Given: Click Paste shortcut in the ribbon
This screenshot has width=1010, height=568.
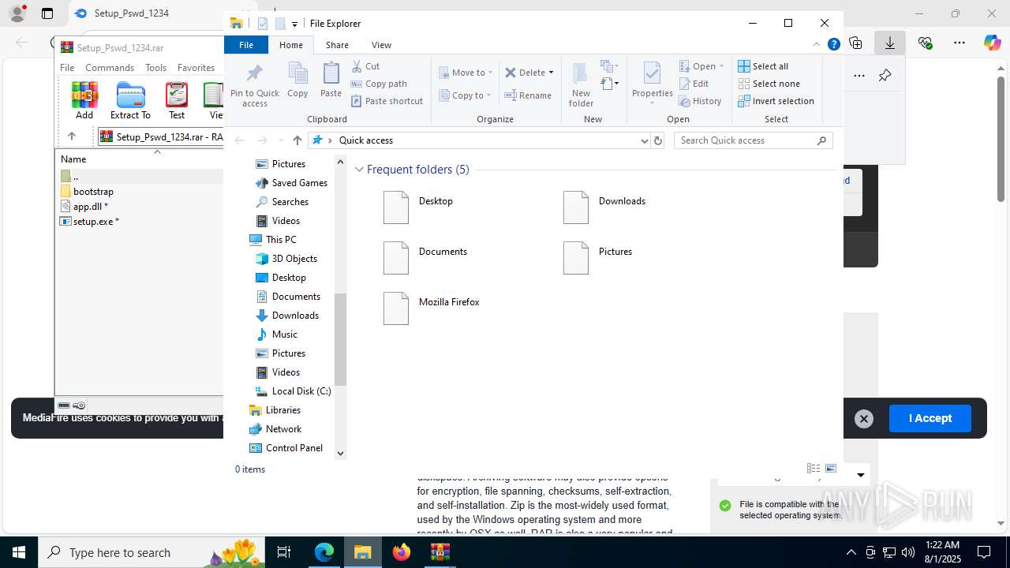Looking at the screenshot, I should click(387, 101).
